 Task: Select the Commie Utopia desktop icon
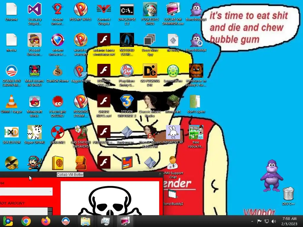(x=104, y=14)
